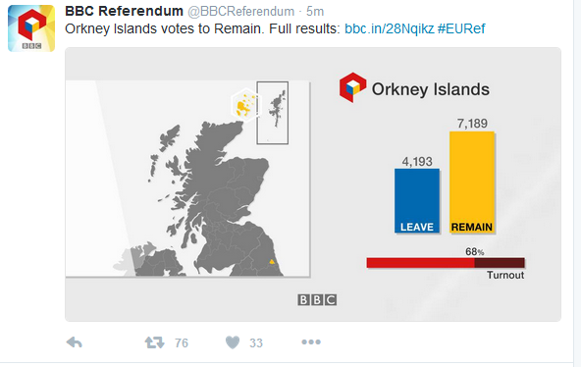
Task: Like the tweet with the heart icon
Action: (x=233, y=342)
